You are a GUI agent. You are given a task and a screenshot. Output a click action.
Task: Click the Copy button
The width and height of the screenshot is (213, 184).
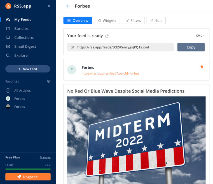[x=191, y=47]
